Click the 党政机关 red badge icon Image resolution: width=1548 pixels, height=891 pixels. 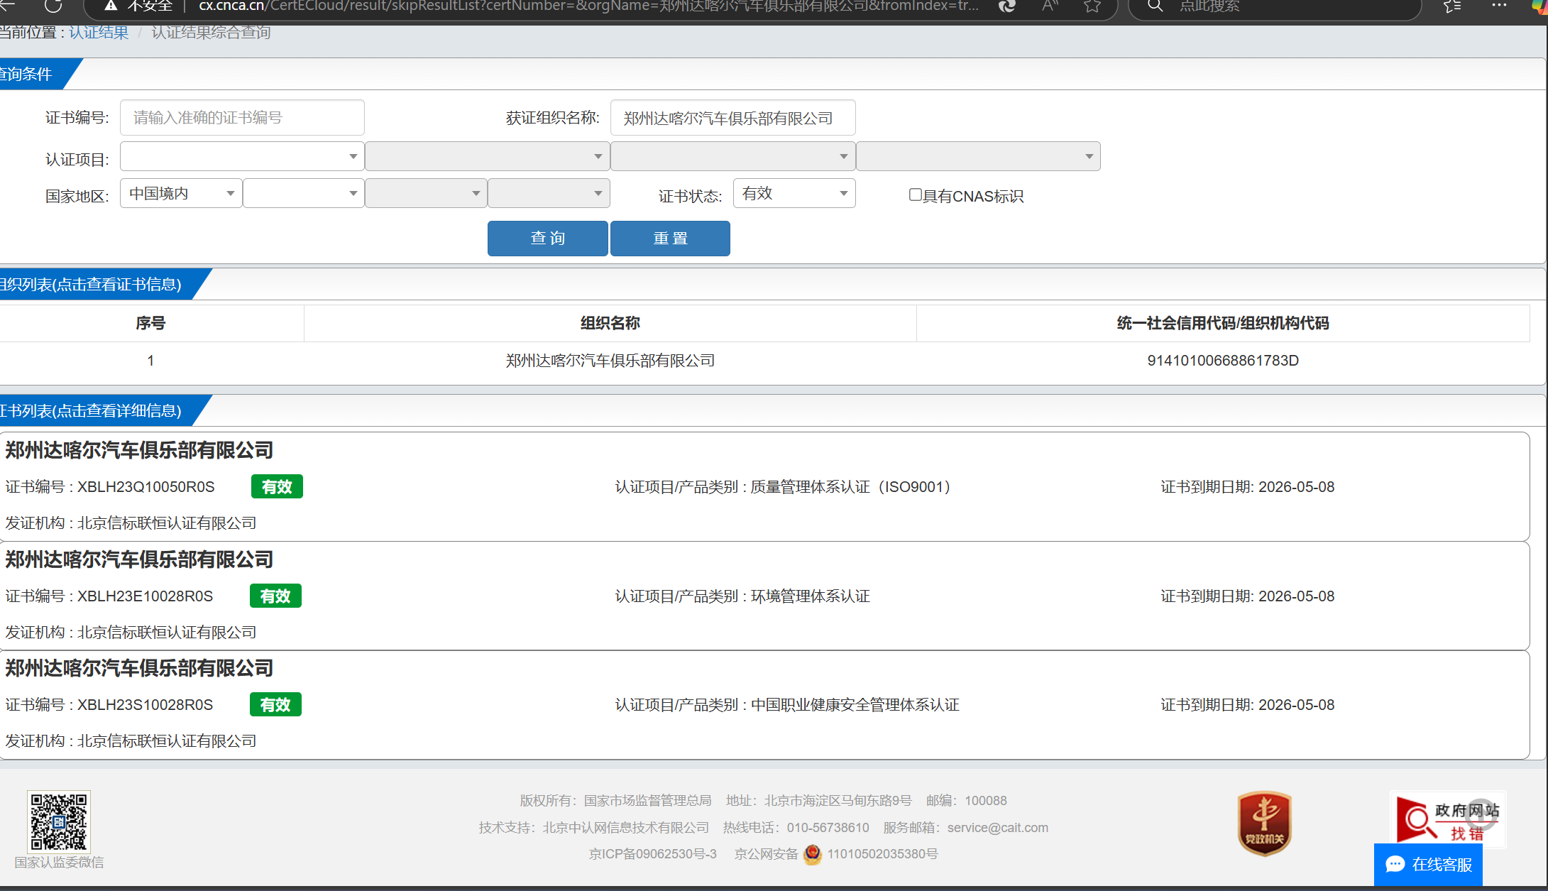coord(1264,823)
